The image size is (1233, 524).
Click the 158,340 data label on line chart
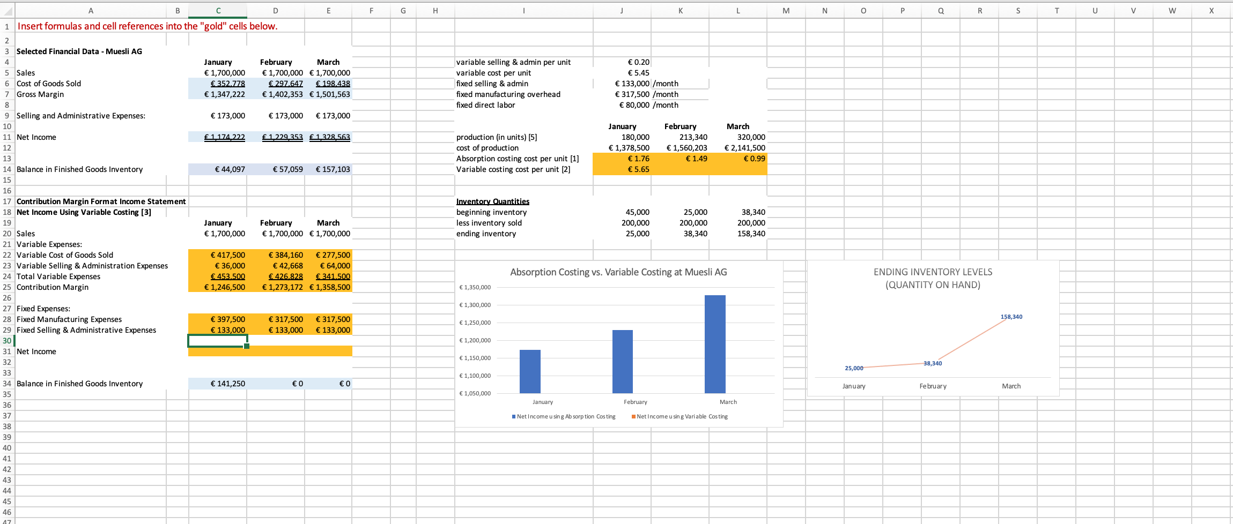[1011, 317]
